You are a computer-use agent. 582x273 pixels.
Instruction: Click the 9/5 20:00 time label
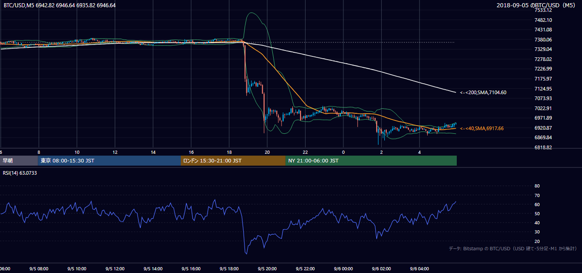click(267, 269)
